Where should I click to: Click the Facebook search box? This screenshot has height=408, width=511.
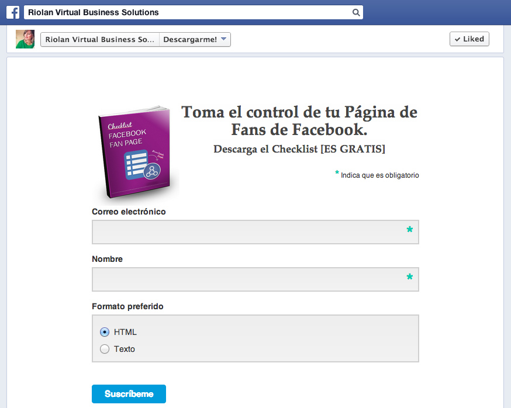[194, 12]
